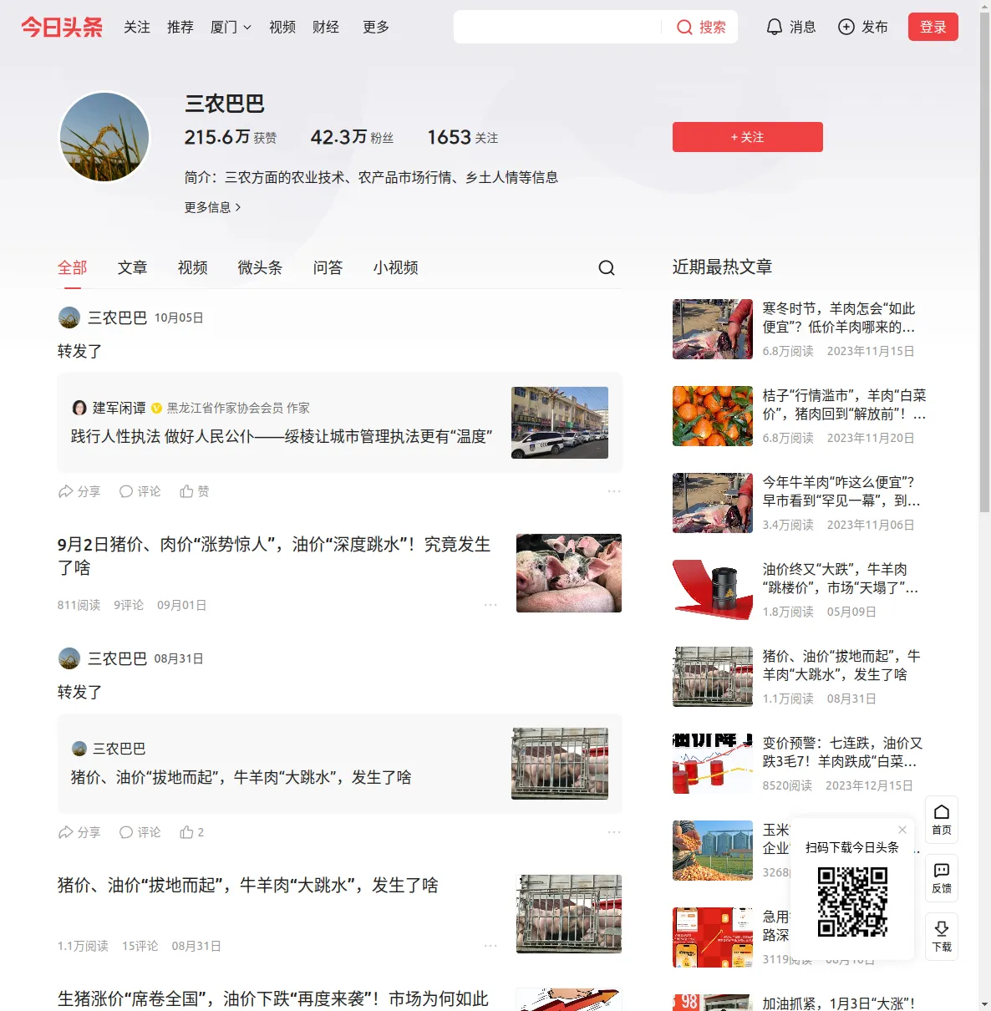Click 建军闲谭 verified badge icon

[x=156, y=409]
